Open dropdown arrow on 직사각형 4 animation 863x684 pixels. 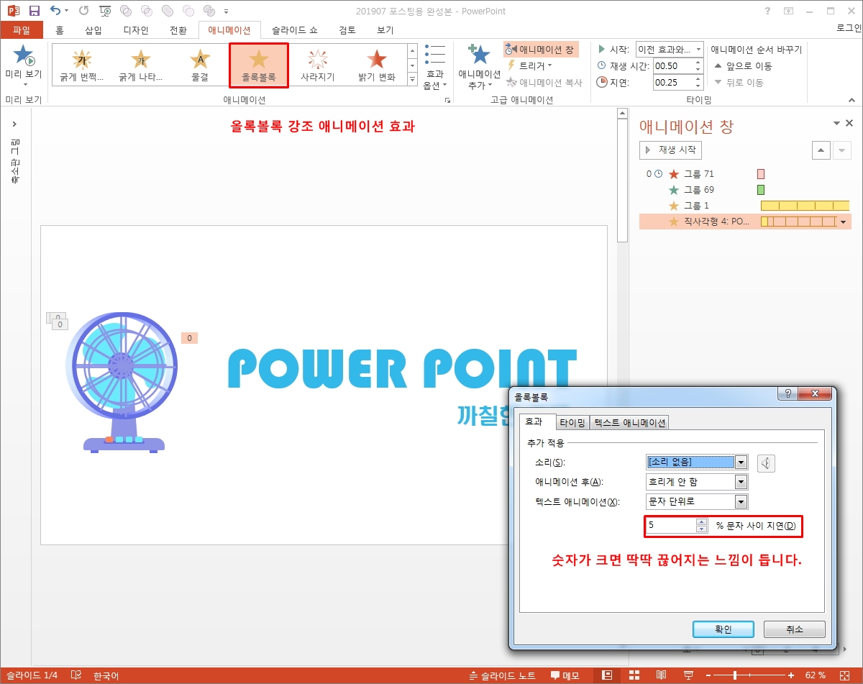click(x=844, y=222)
